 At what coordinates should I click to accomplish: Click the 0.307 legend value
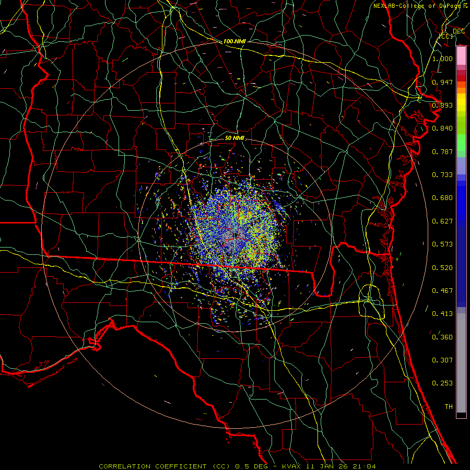[x=442, y=360]
